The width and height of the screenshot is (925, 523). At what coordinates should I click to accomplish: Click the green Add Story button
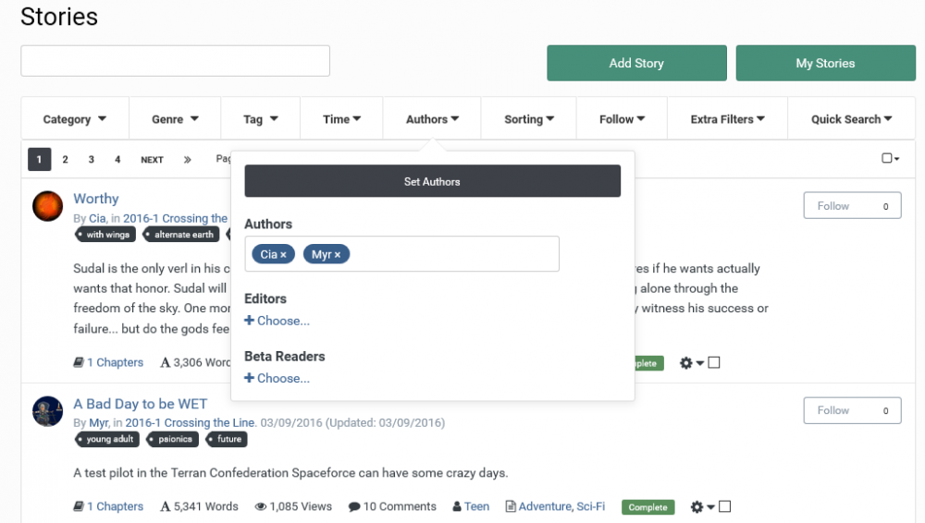point(636,63)
